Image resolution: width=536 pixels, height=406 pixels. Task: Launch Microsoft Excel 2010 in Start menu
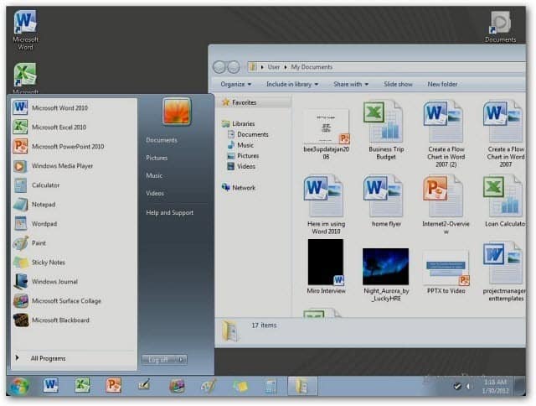[74, 128]
